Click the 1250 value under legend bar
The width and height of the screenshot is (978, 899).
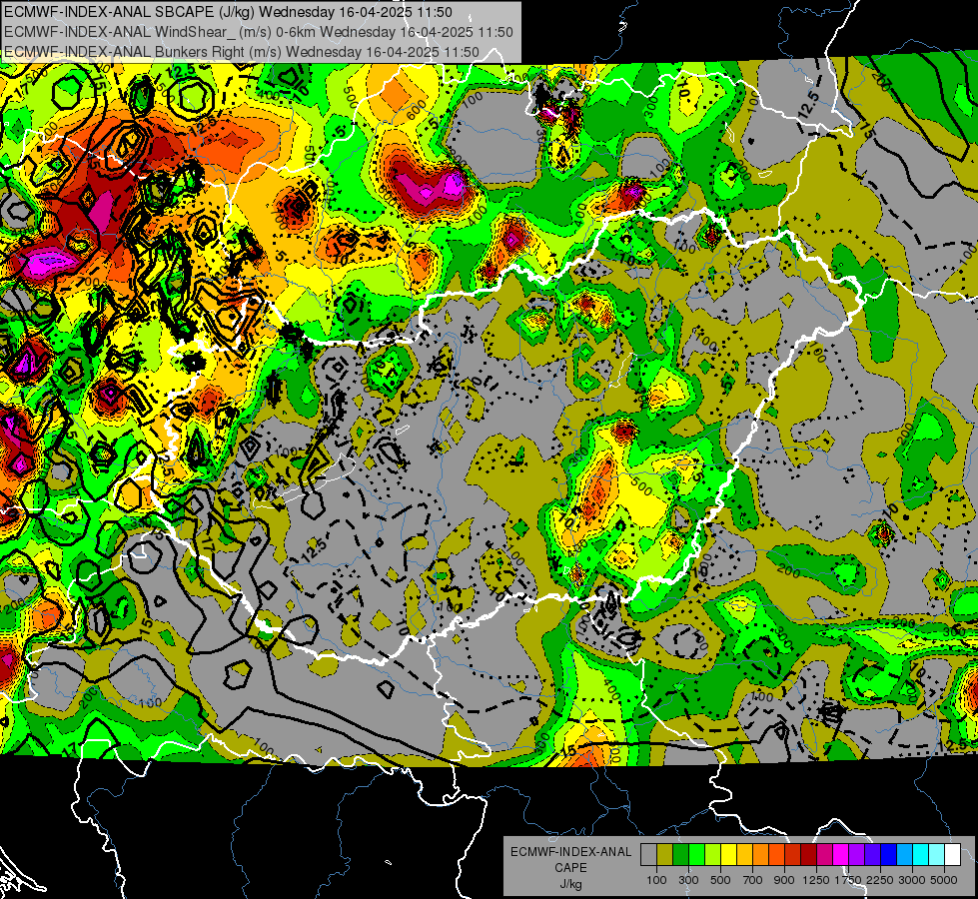coord(816,880)
